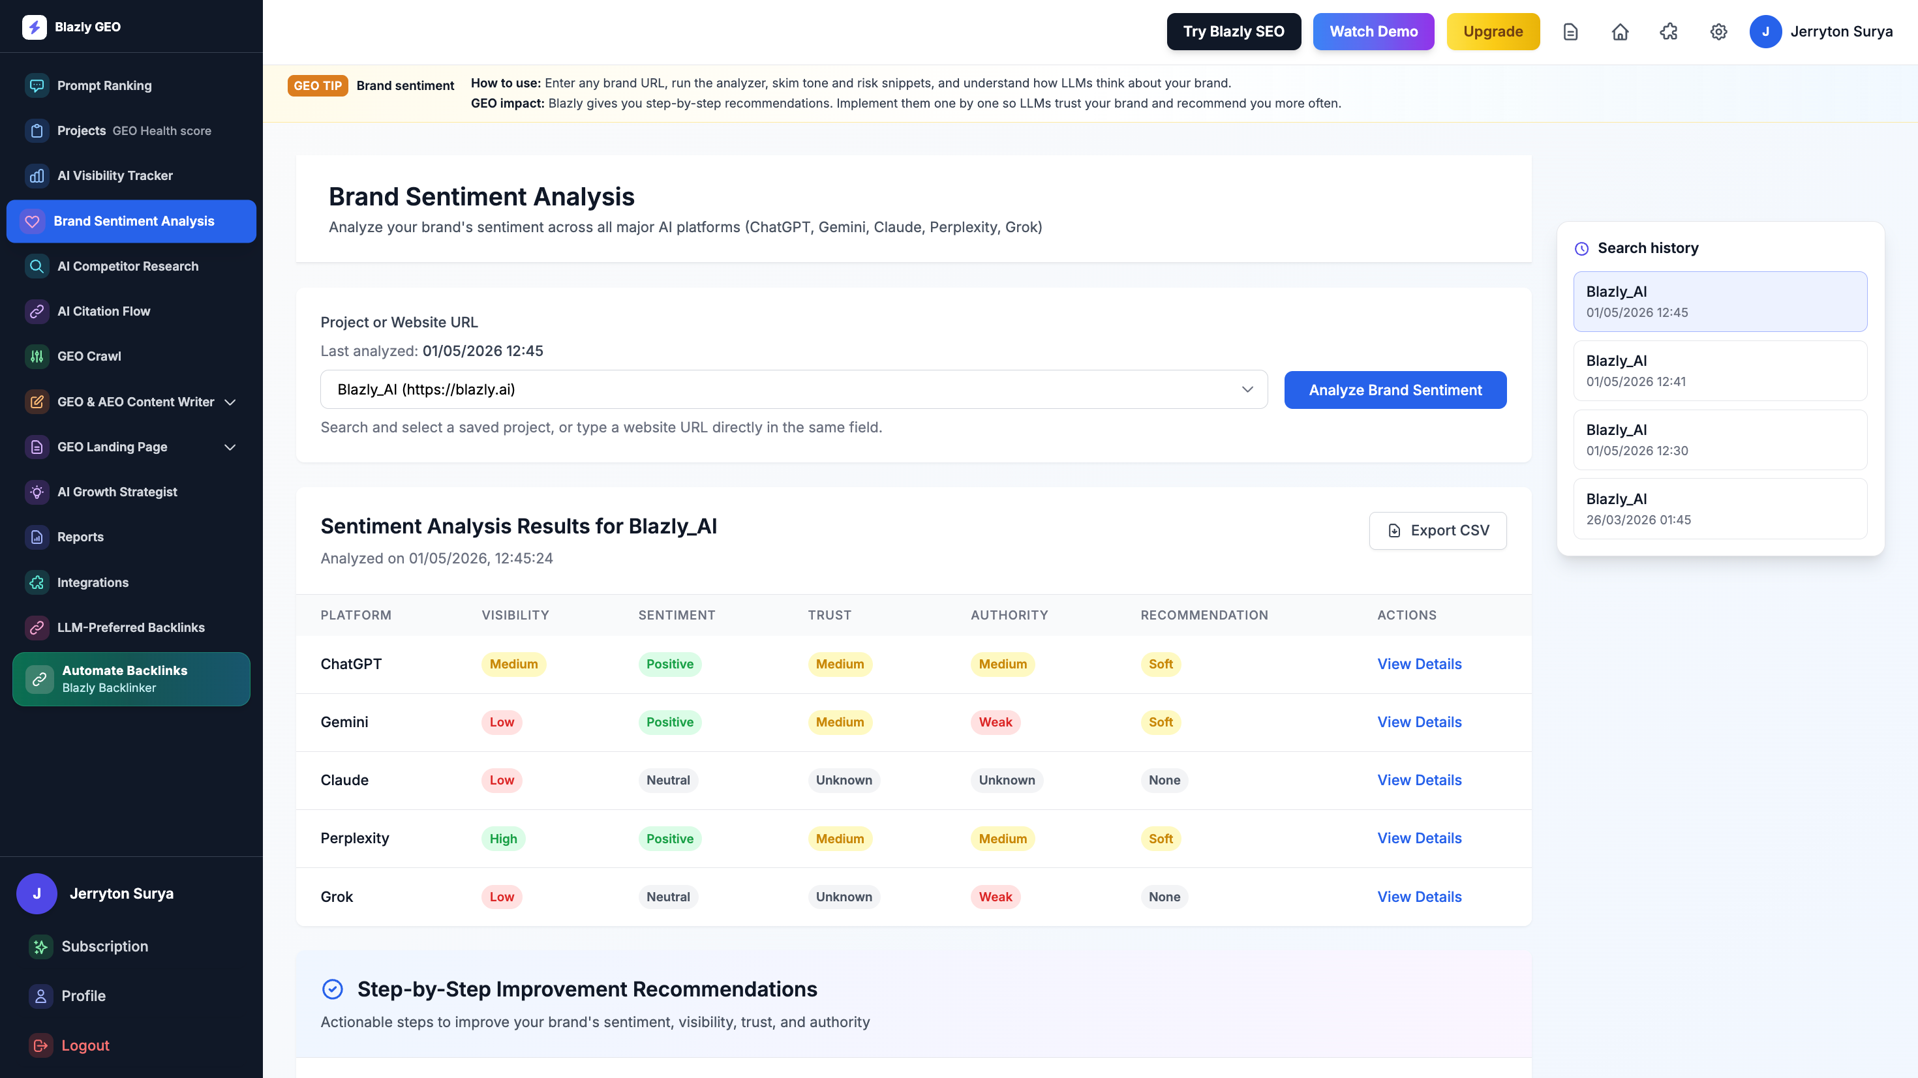Viewport: 1918px width, 1078px height.
Task: View Details for Claude row
Action: [x=1419, y=780]
